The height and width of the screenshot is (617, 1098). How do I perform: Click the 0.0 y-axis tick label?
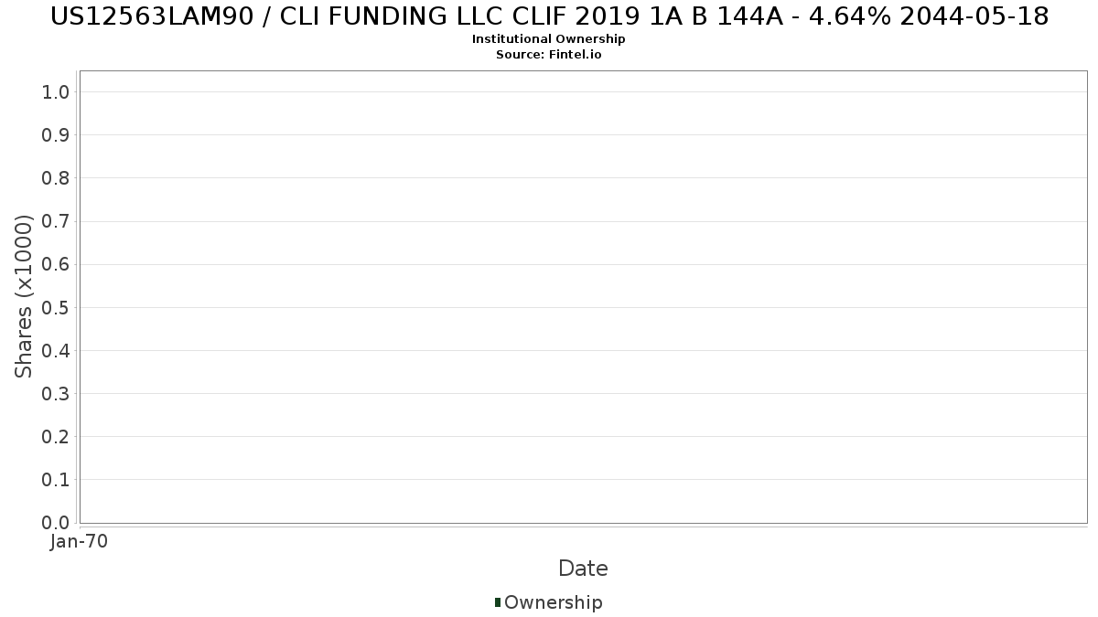click(56, 522)
